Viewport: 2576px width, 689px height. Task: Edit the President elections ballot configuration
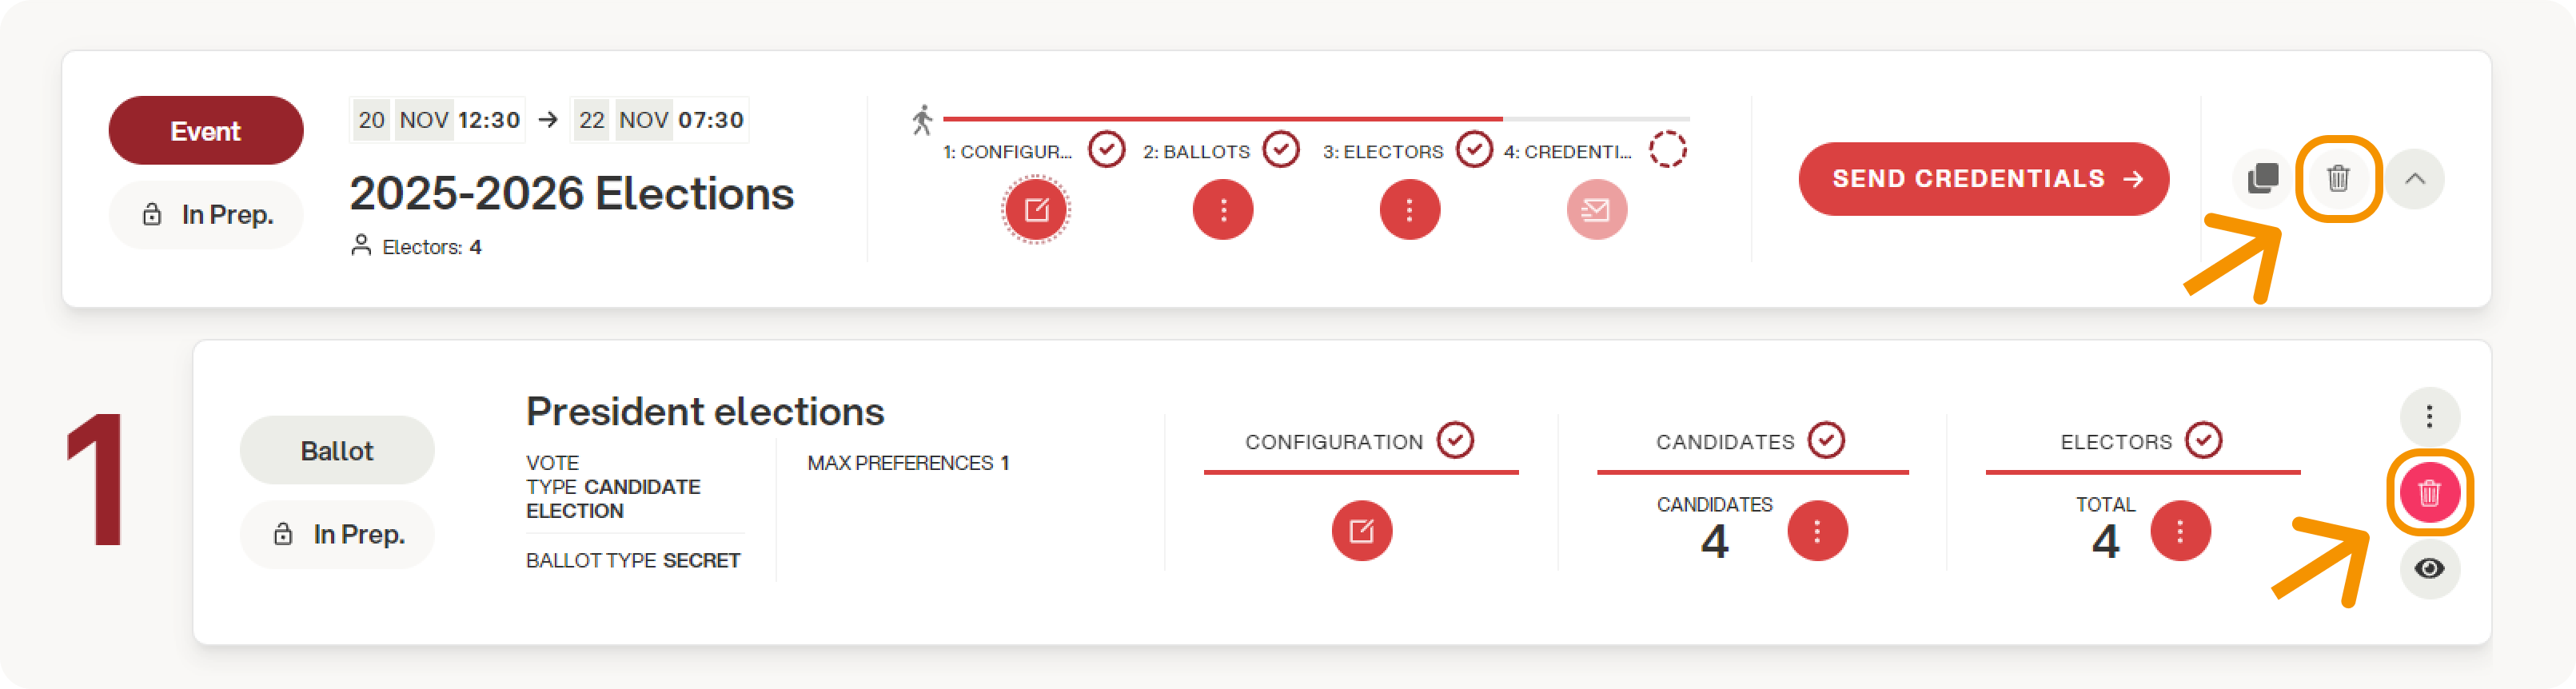click(1361, 531)
